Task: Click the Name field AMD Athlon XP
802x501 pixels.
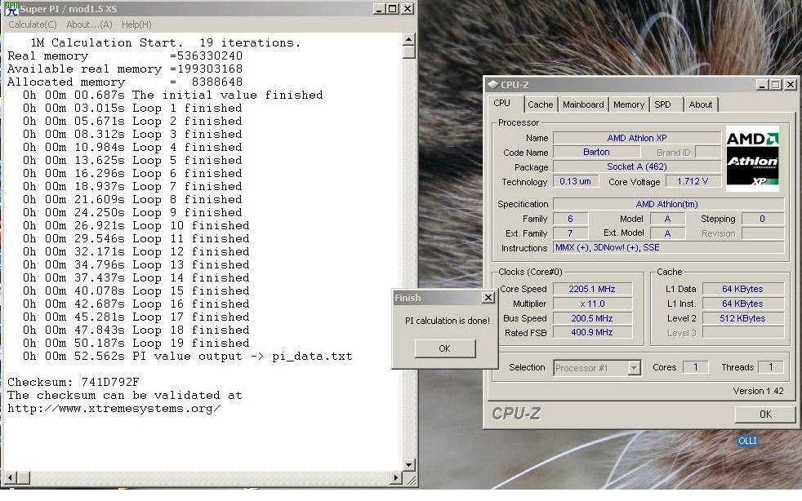Action: click(x=637, y=138)
